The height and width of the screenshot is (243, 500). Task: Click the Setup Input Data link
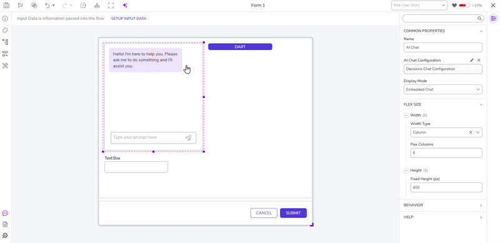coord(129,19)
